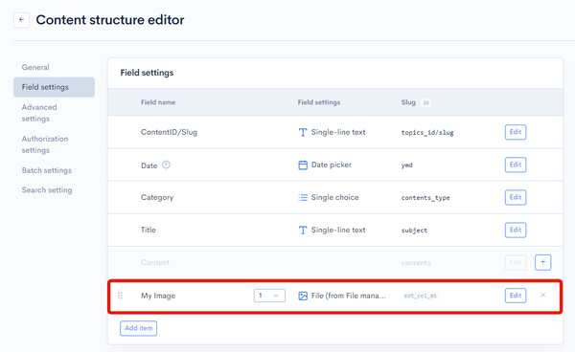Click Single-line text in Title row
This screenshot has width=575, height=352.
(338, 230)
